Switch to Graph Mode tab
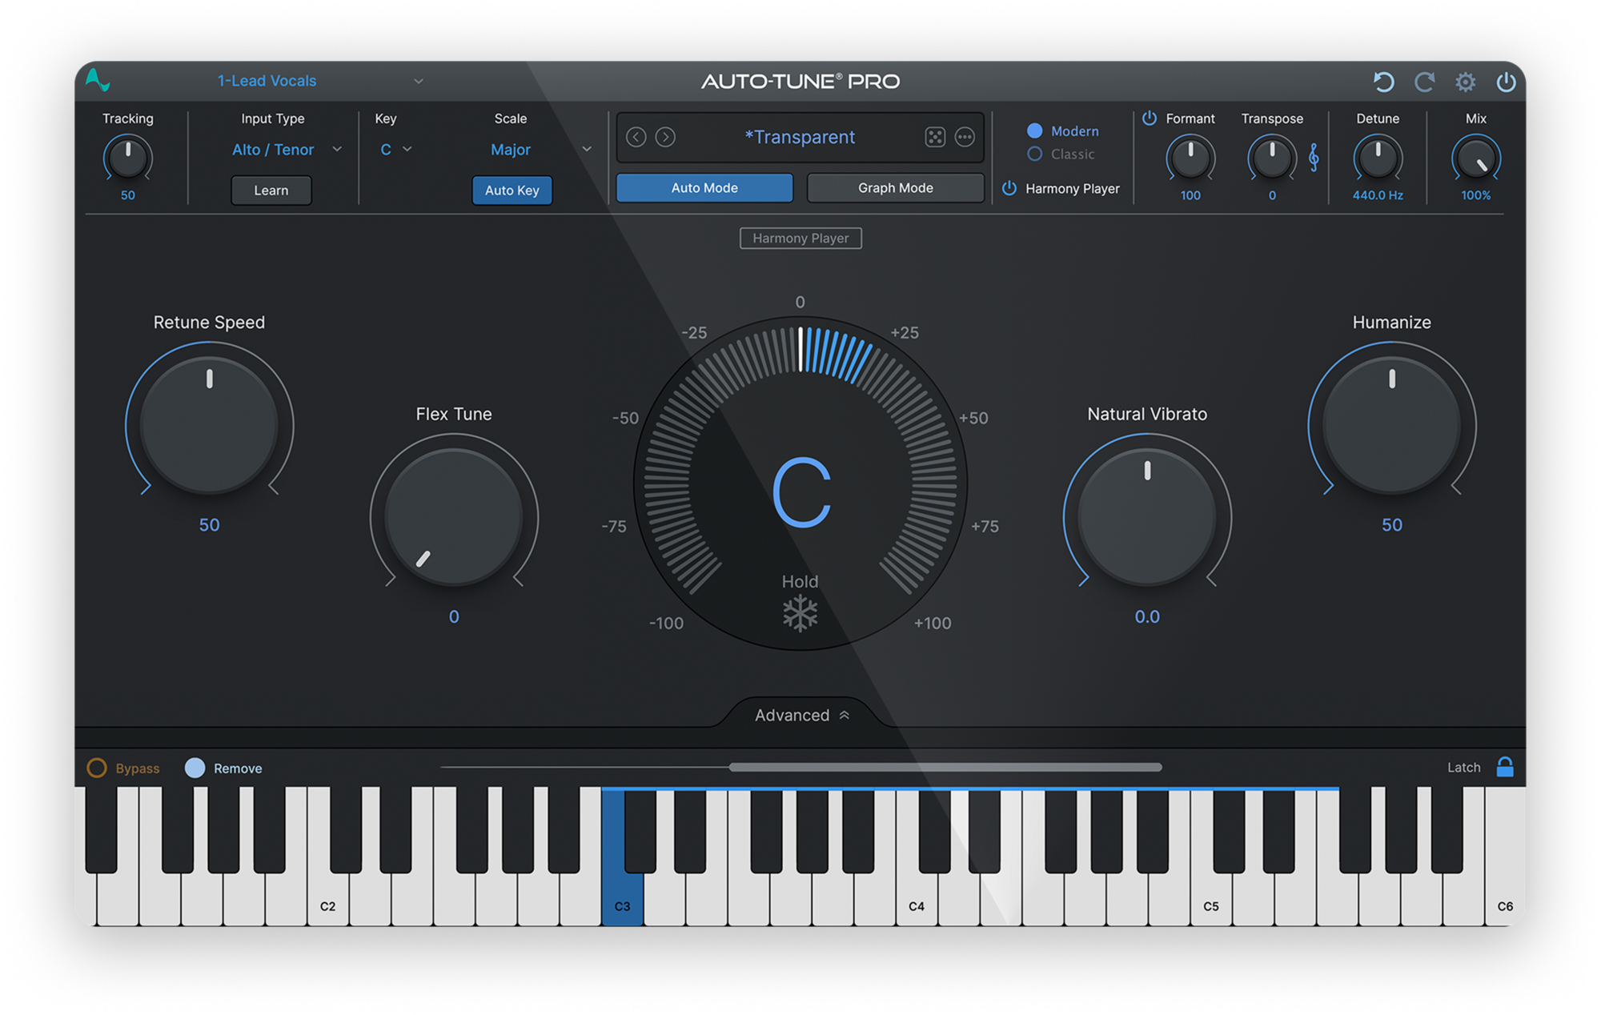The image size is (1601, 1015). point(895,188)
